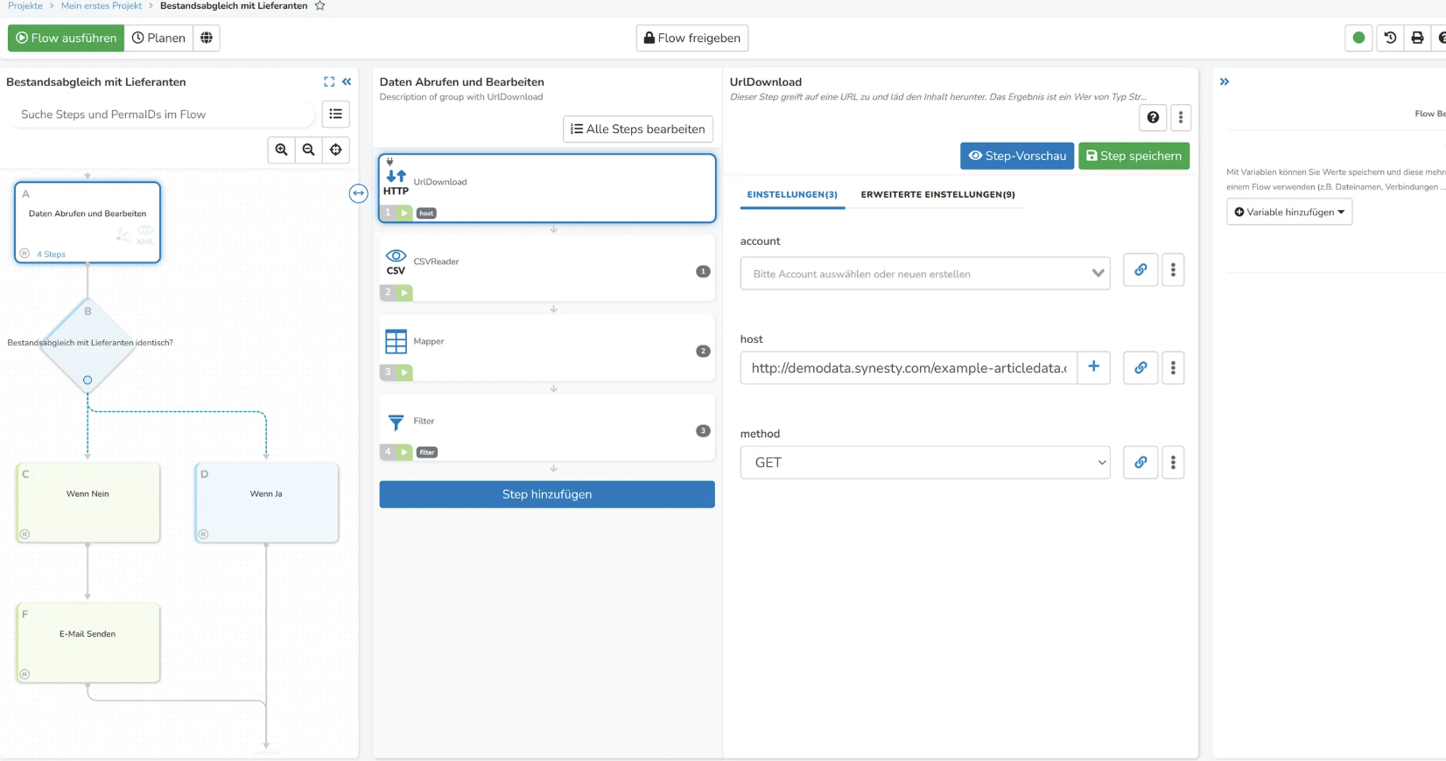1446x761 pixels.
Task: Click the Planen button
Action: coord(159,38)
